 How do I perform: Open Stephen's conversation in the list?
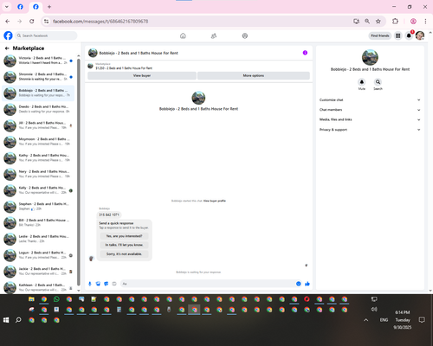pyautogui.click(x=38, y=207)
